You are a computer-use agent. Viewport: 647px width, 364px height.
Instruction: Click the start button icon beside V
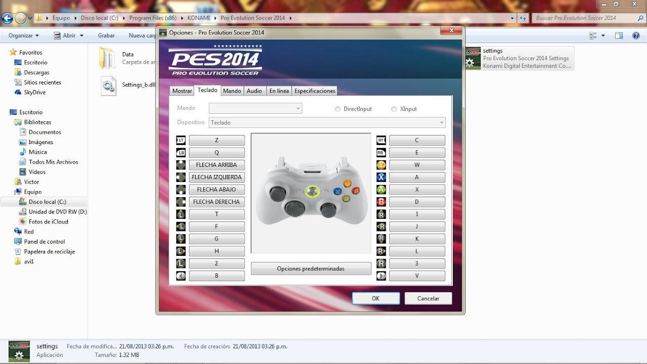[x=381, y=276]
